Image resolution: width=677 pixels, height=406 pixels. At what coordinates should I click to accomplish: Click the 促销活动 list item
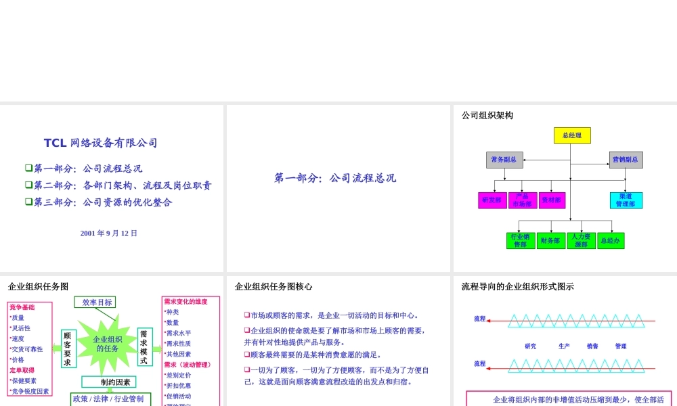tap(178, 397)
